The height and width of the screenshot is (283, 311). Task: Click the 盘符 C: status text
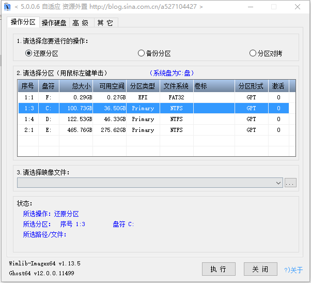pos(123,224)
